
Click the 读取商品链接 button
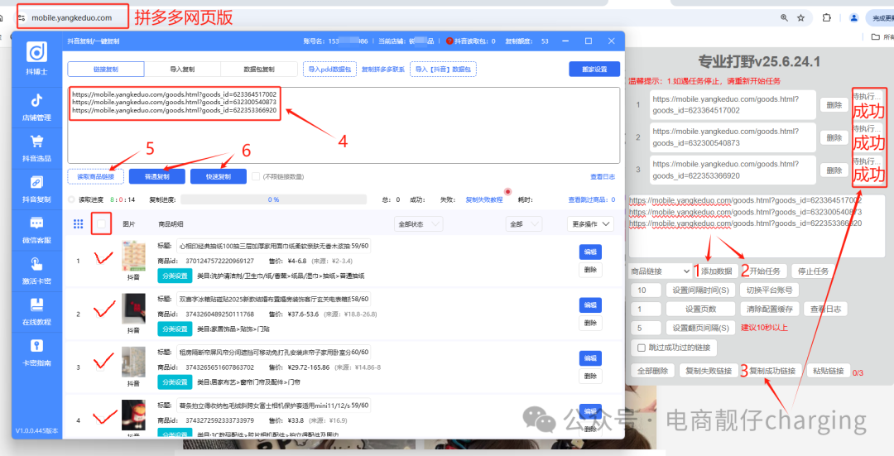96,177
